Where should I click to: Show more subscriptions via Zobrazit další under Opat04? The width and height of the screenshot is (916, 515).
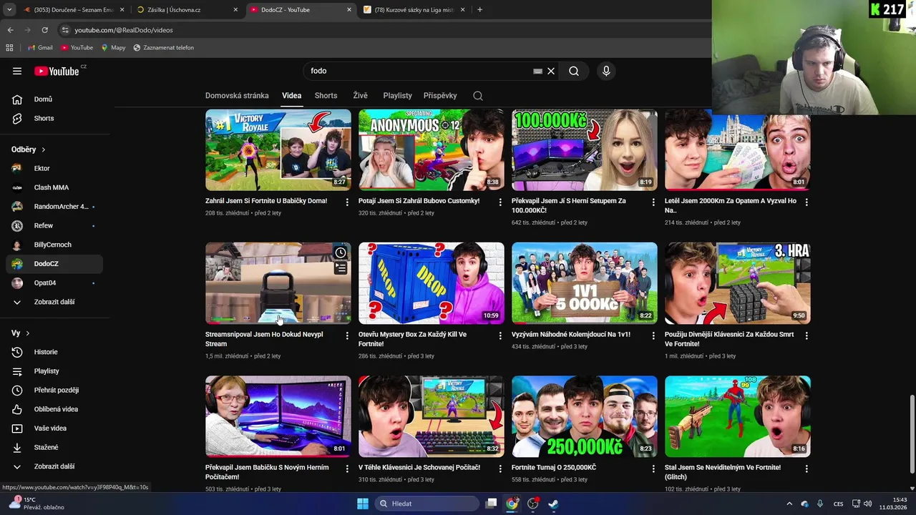54,302
